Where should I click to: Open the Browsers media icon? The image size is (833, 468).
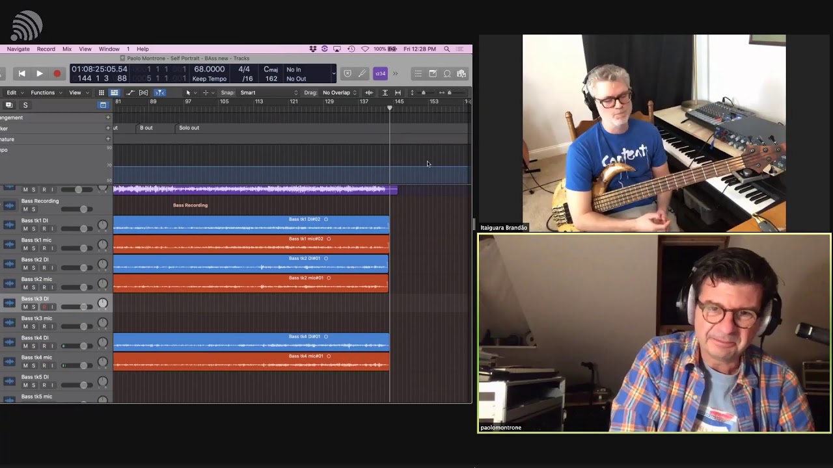(461, 74)
